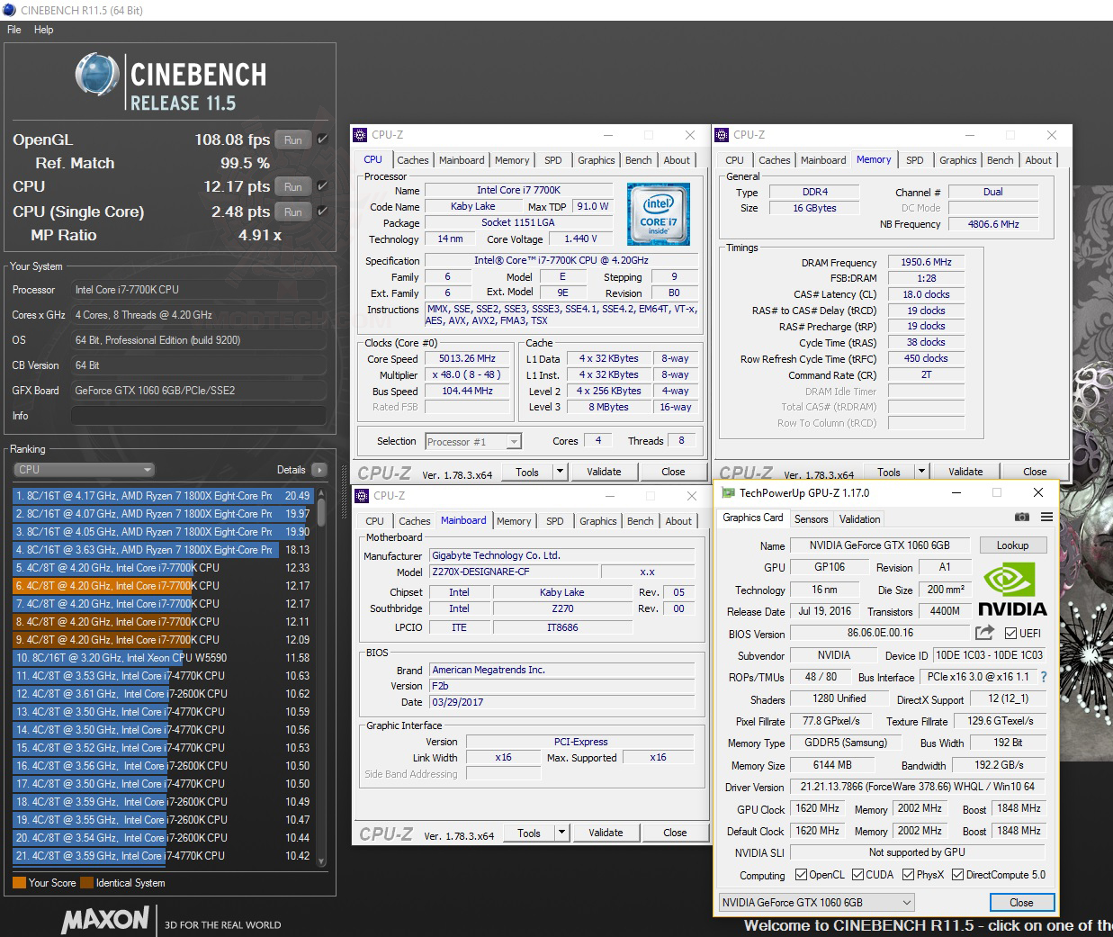Screen dimensions: 1113x937
Task: Select ranking row 10 Xeon W5590
Action: pyautogui.click(x=163, y=658)
